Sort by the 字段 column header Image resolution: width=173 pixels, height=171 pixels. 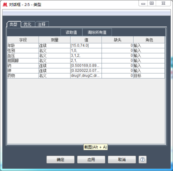[23, 40]
